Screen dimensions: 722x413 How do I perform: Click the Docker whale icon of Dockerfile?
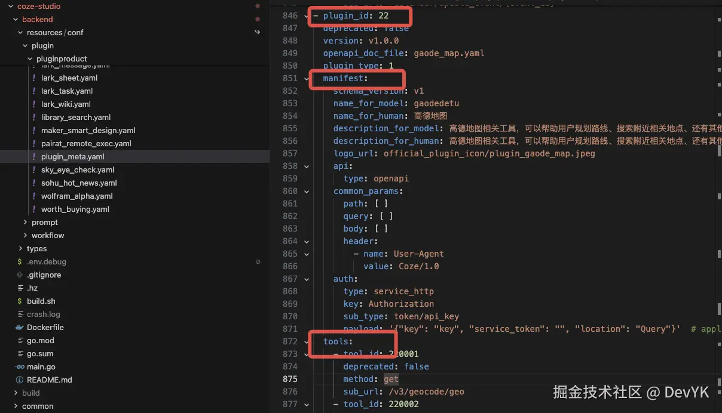tap(20, 328)
